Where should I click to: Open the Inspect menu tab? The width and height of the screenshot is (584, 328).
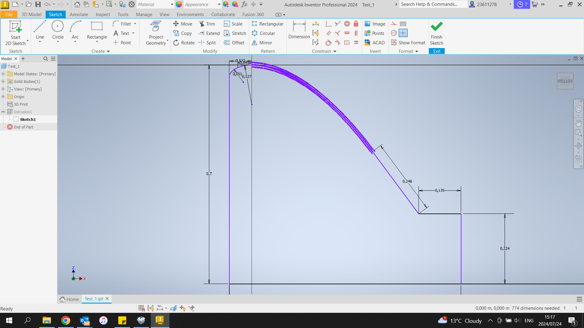(x=103, y=14)
